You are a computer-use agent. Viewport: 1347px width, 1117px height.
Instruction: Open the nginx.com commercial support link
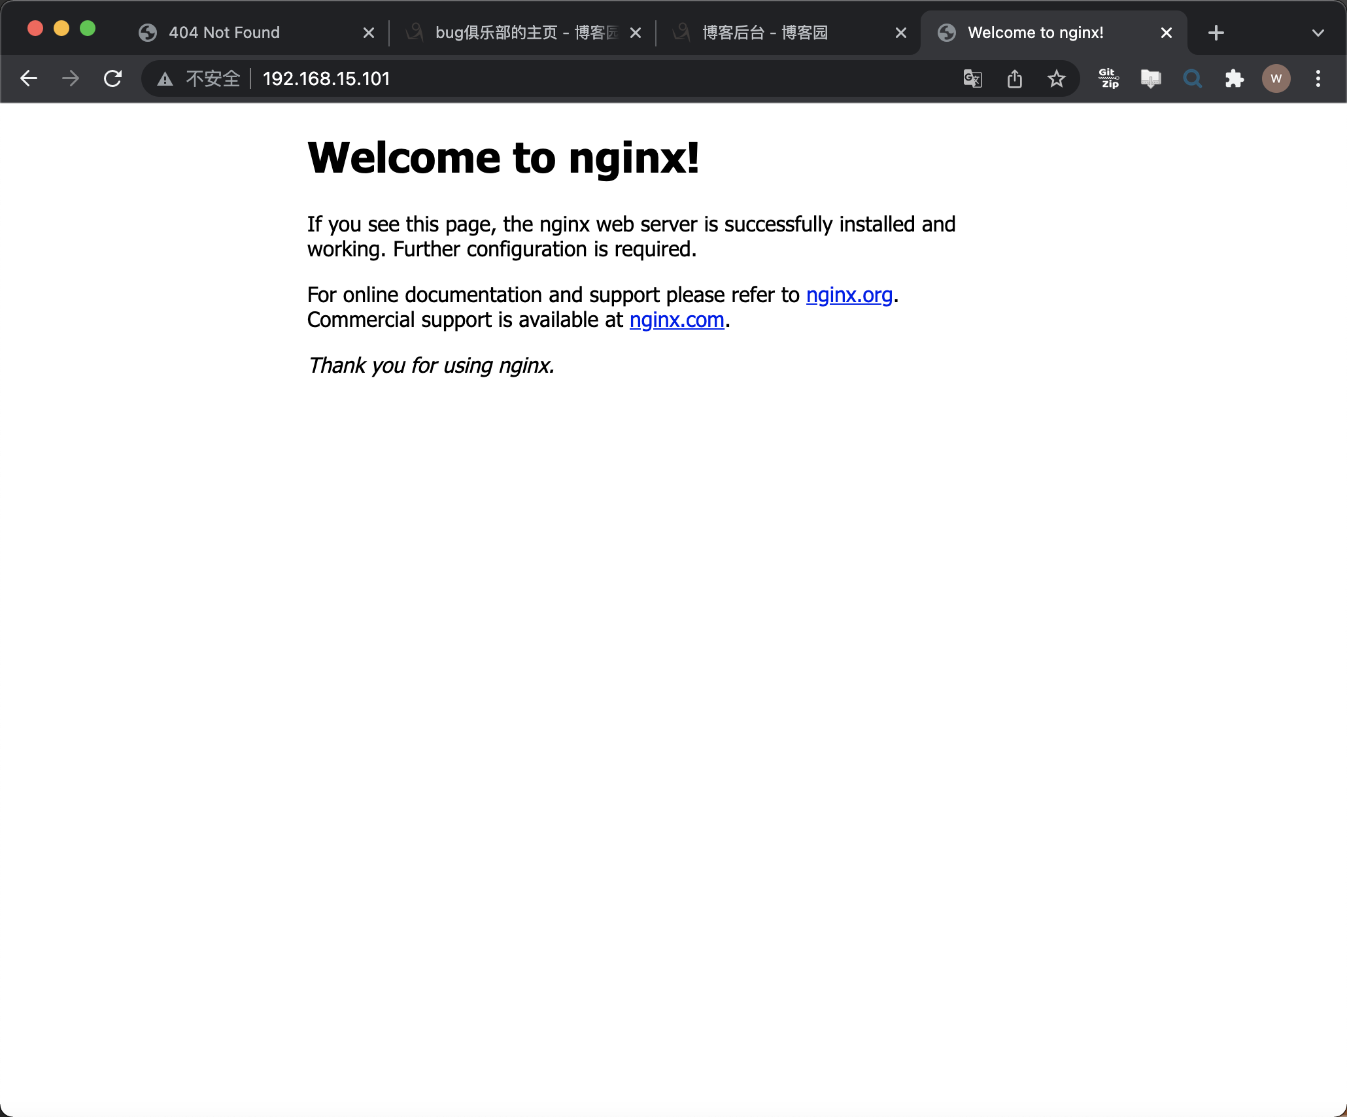(x=676, y=320)
